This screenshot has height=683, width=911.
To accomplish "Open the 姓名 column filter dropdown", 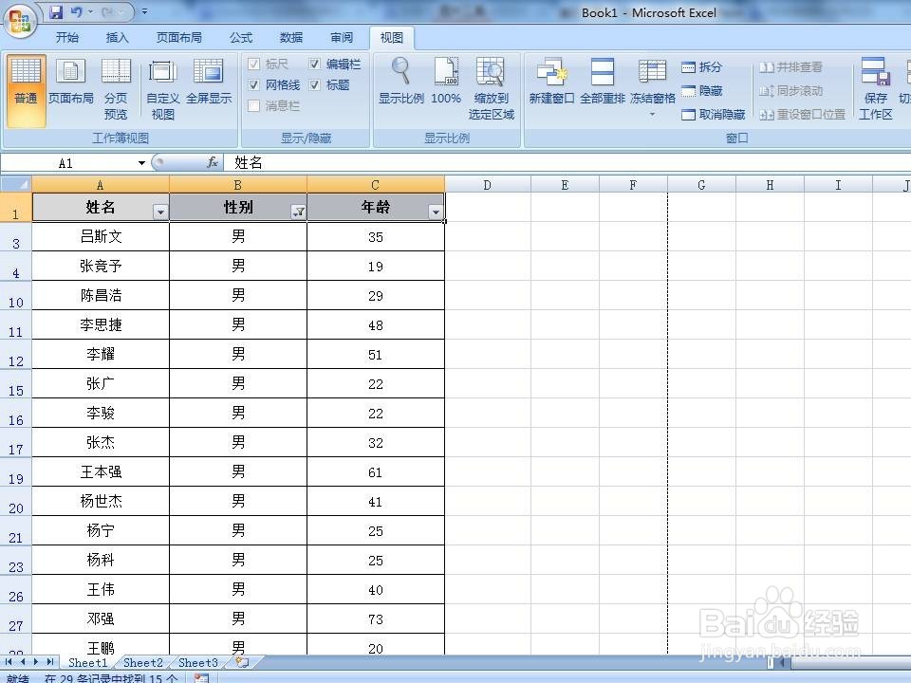I will [x=160, y=211].
